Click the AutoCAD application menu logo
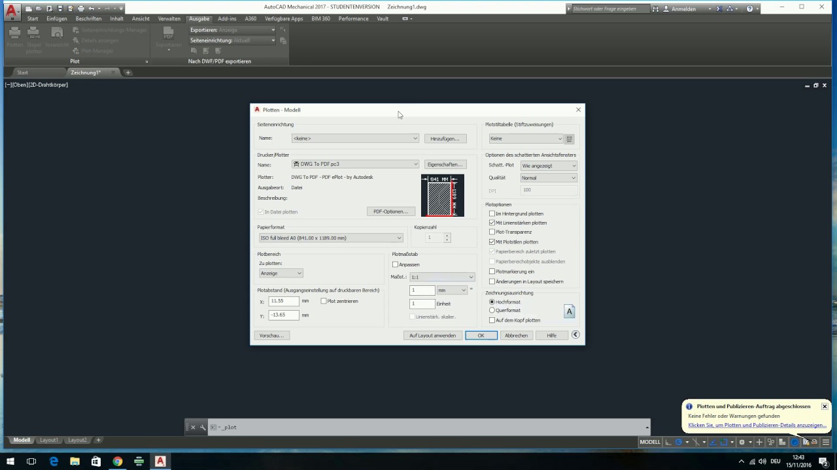Screen dimensions: 837x470 (12, 10)
